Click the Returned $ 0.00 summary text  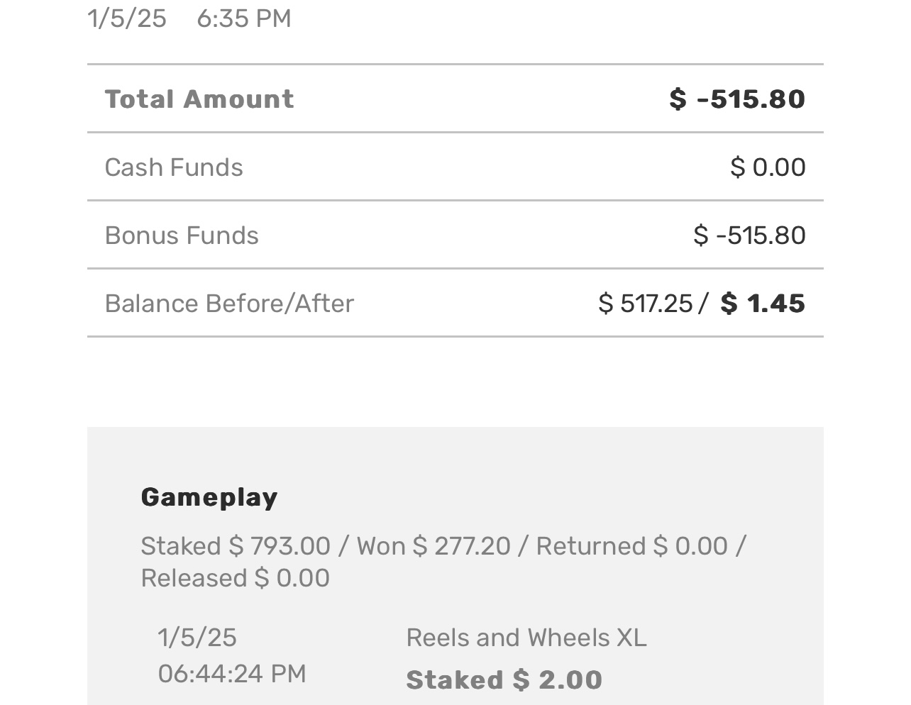[631, 546]
